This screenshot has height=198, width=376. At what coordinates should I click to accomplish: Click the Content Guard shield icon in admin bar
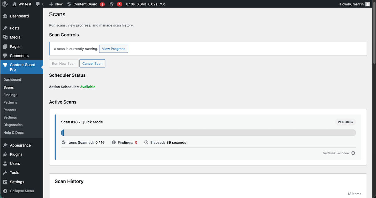(x=69, y=4)
